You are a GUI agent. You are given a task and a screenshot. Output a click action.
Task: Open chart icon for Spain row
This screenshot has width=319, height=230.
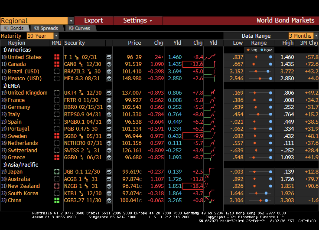pyautogui.click(x=109, y=122)
